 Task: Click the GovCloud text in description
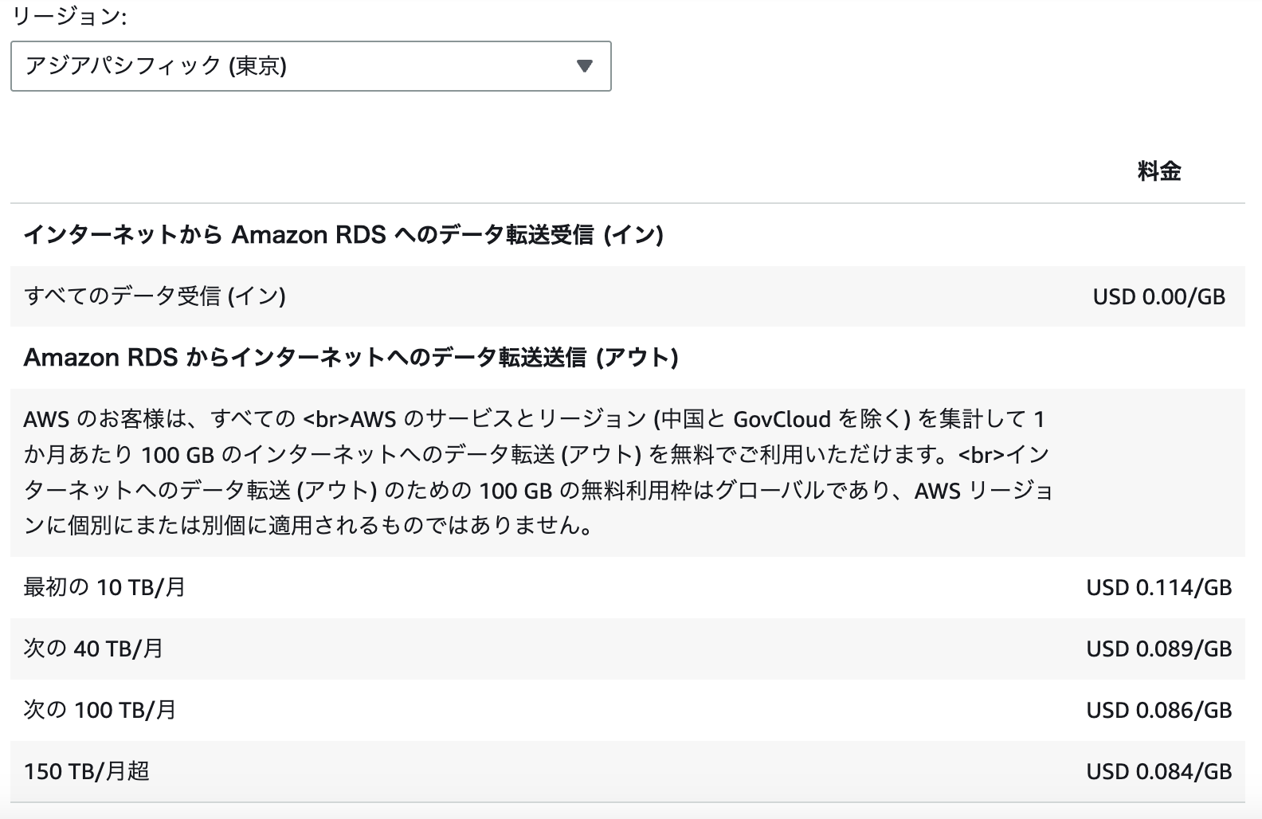(782, 419)
